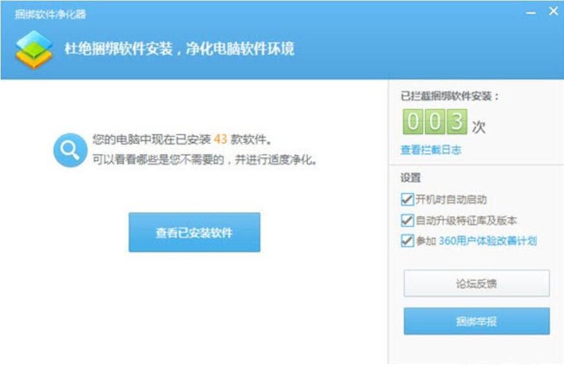This screenshot has width=564, height=370.
Task: Click the 杜绝捆绑软件安装 headline slogan
Action: [179, 49]
